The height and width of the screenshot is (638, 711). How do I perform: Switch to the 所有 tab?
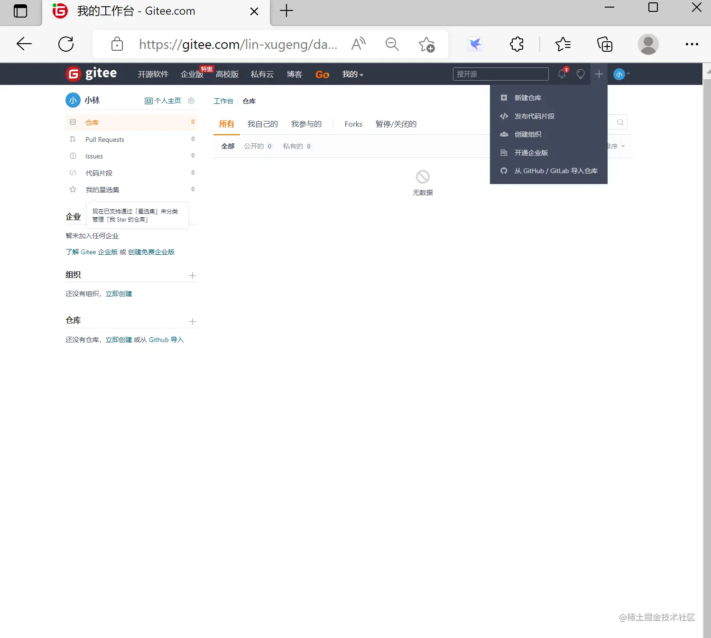[x=227, y=124]
